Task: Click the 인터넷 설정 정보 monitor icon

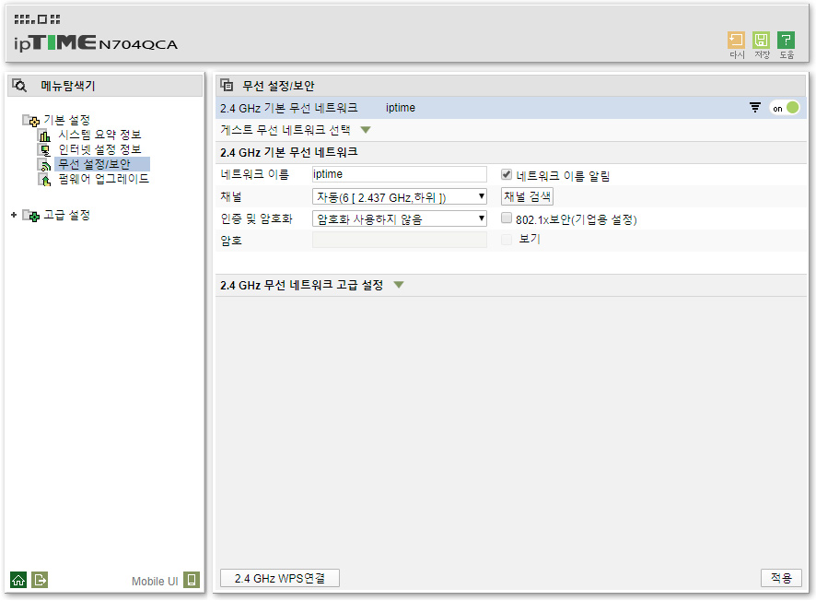Action: tap(45, 150)
